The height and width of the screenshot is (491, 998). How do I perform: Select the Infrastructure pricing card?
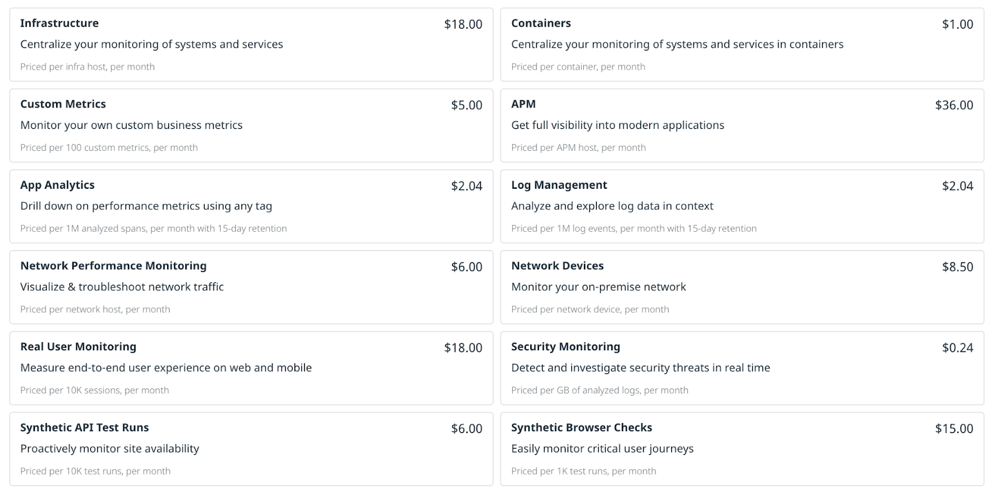pos(251,45)
